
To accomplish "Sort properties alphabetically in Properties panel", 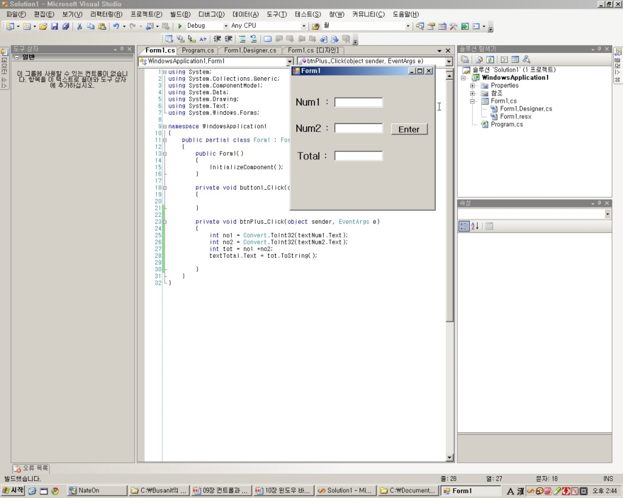I will 475,226.
